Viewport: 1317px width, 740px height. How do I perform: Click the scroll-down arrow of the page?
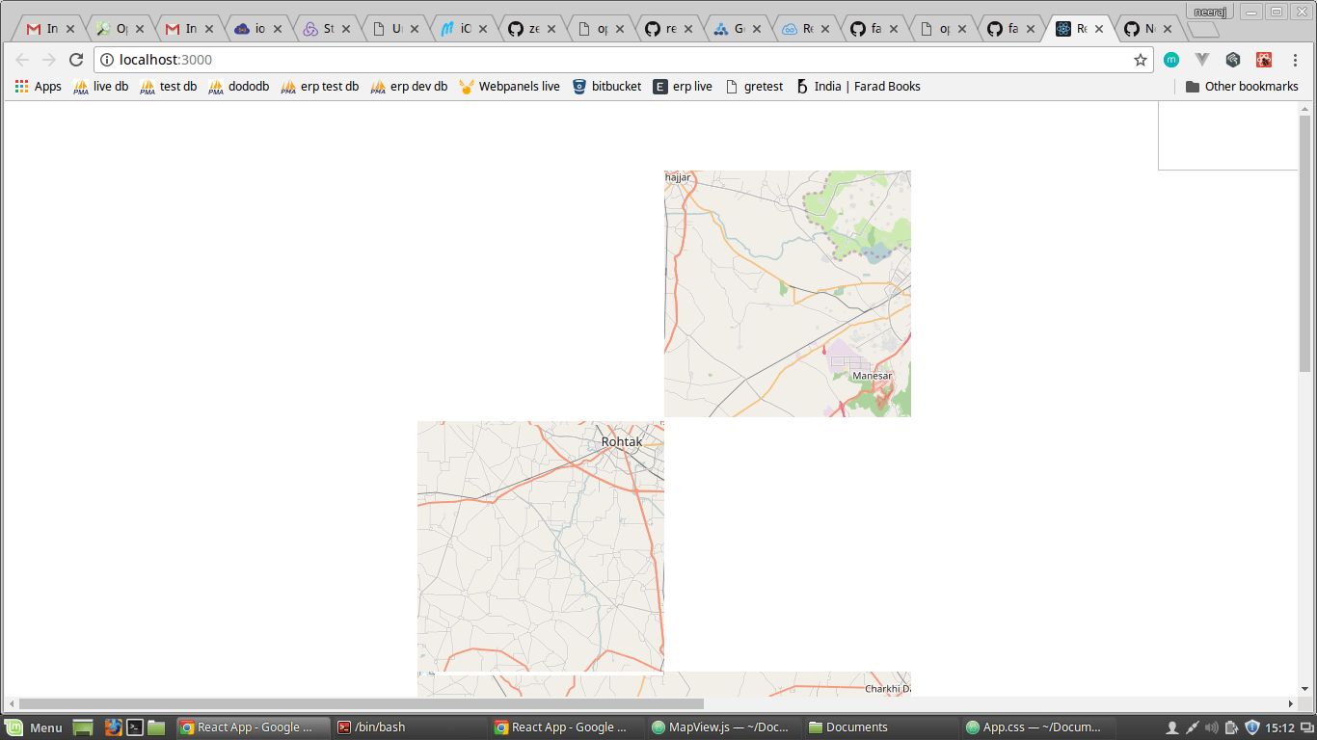(1305, 689)
